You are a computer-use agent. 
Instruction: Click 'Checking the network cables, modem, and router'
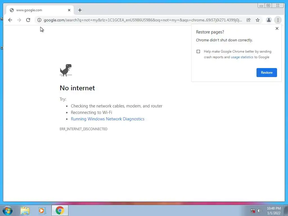pyautogui.click(x=117, y=106)
